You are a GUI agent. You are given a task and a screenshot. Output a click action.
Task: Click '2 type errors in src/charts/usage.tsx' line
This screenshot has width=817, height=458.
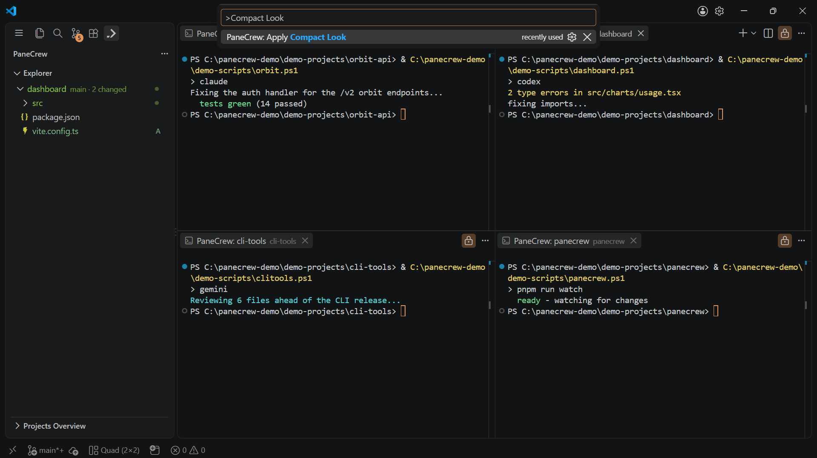594,92
